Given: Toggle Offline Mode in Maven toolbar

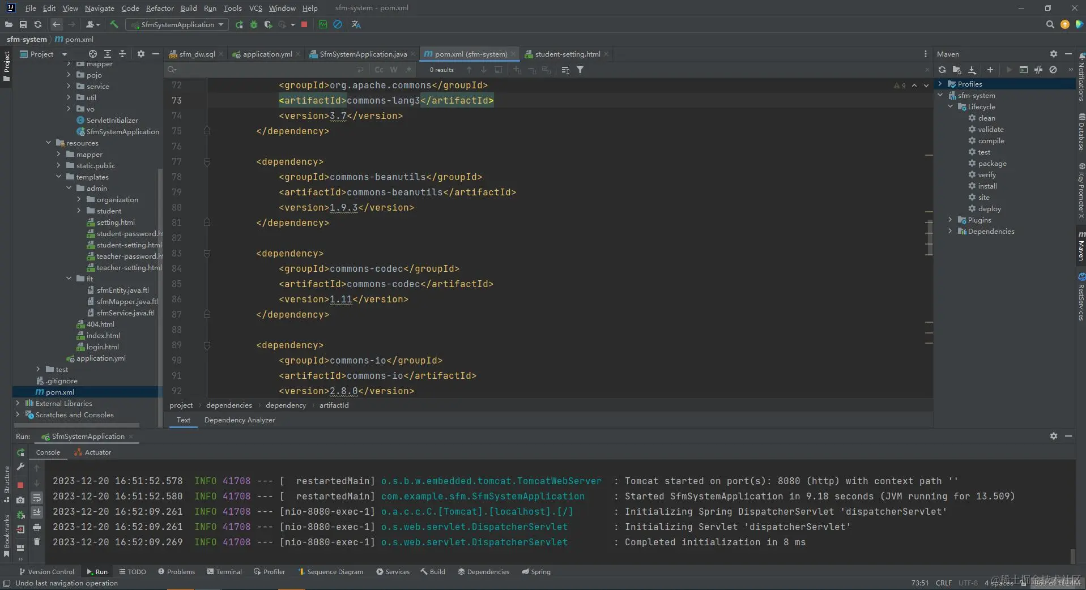Looking at the screenshot, I should click(x=1038, y=70).
